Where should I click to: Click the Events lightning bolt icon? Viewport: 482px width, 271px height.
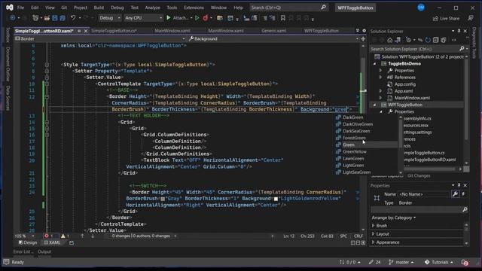point(463,194)
